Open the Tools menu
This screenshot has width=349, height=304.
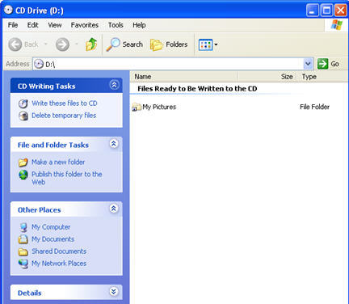pos(116,25)
